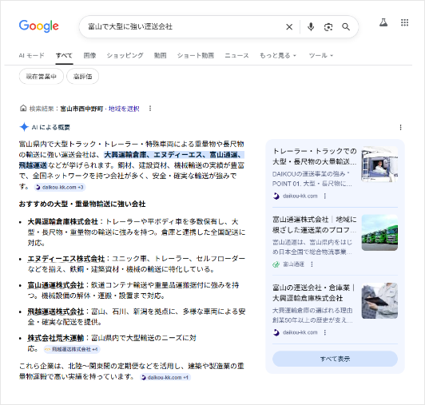This screenshot has width=425, height=405.
Task: Open daikou-kk.com +3 source chip
Action: (x=60, y=187)
